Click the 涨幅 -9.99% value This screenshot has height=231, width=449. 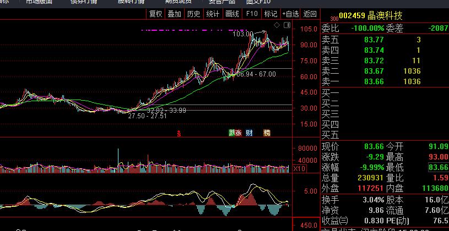click(372, 167)
